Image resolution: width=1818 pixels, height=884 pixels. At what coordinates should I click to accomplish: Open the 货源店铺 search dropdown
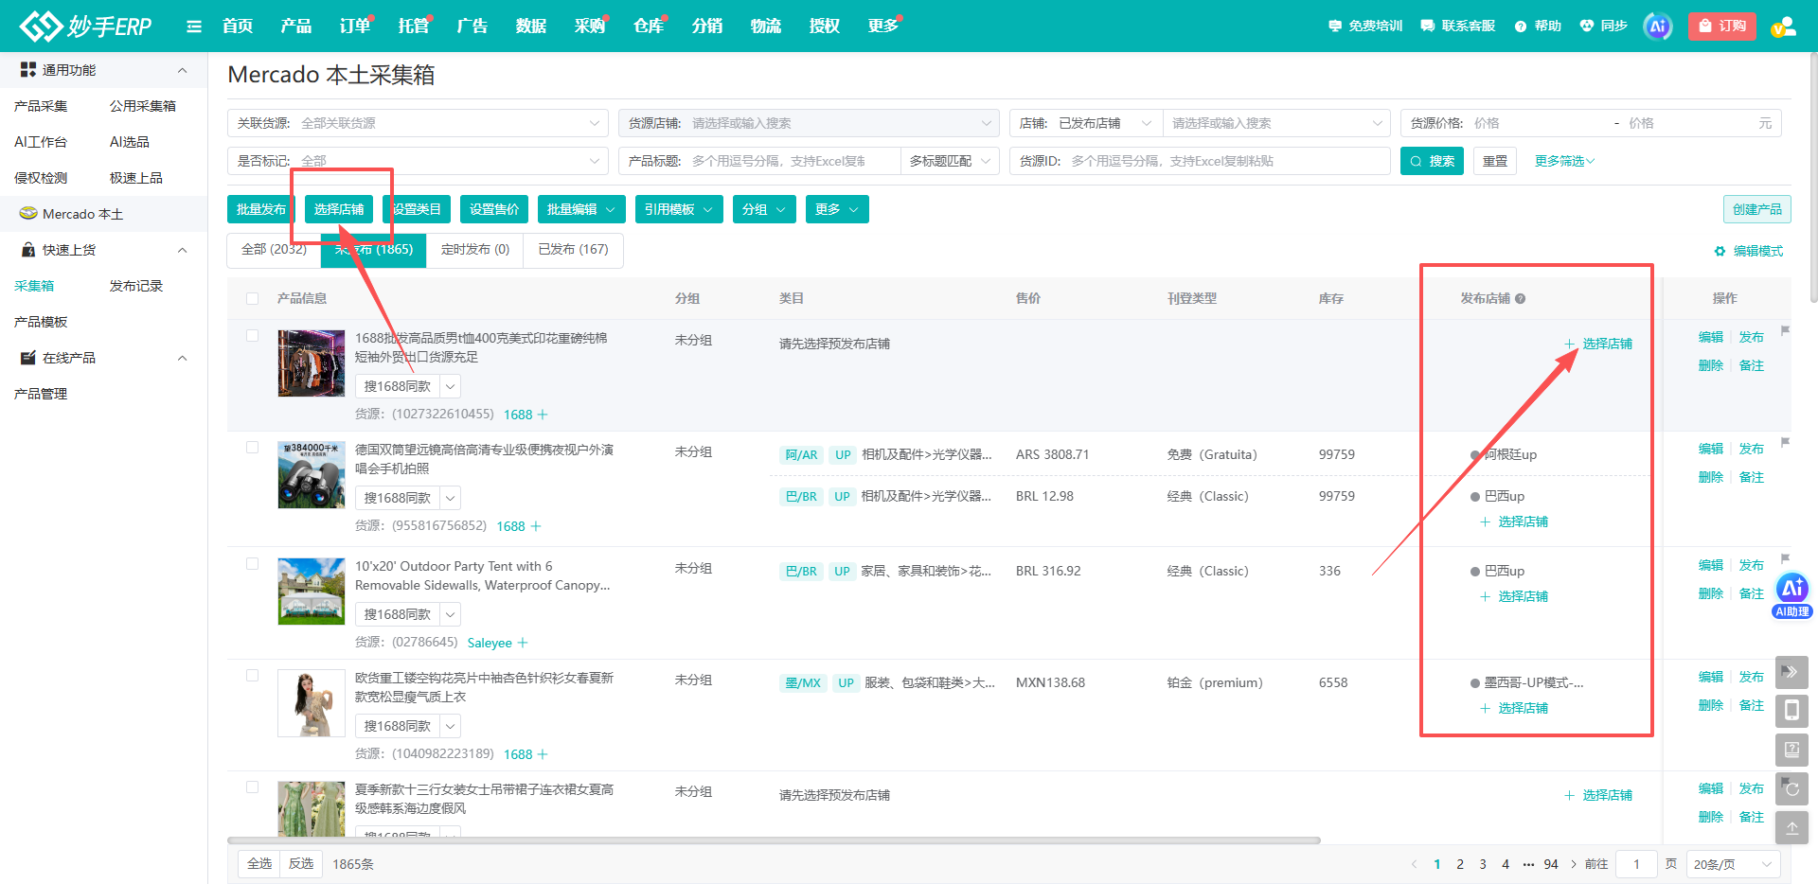(809, 123)
